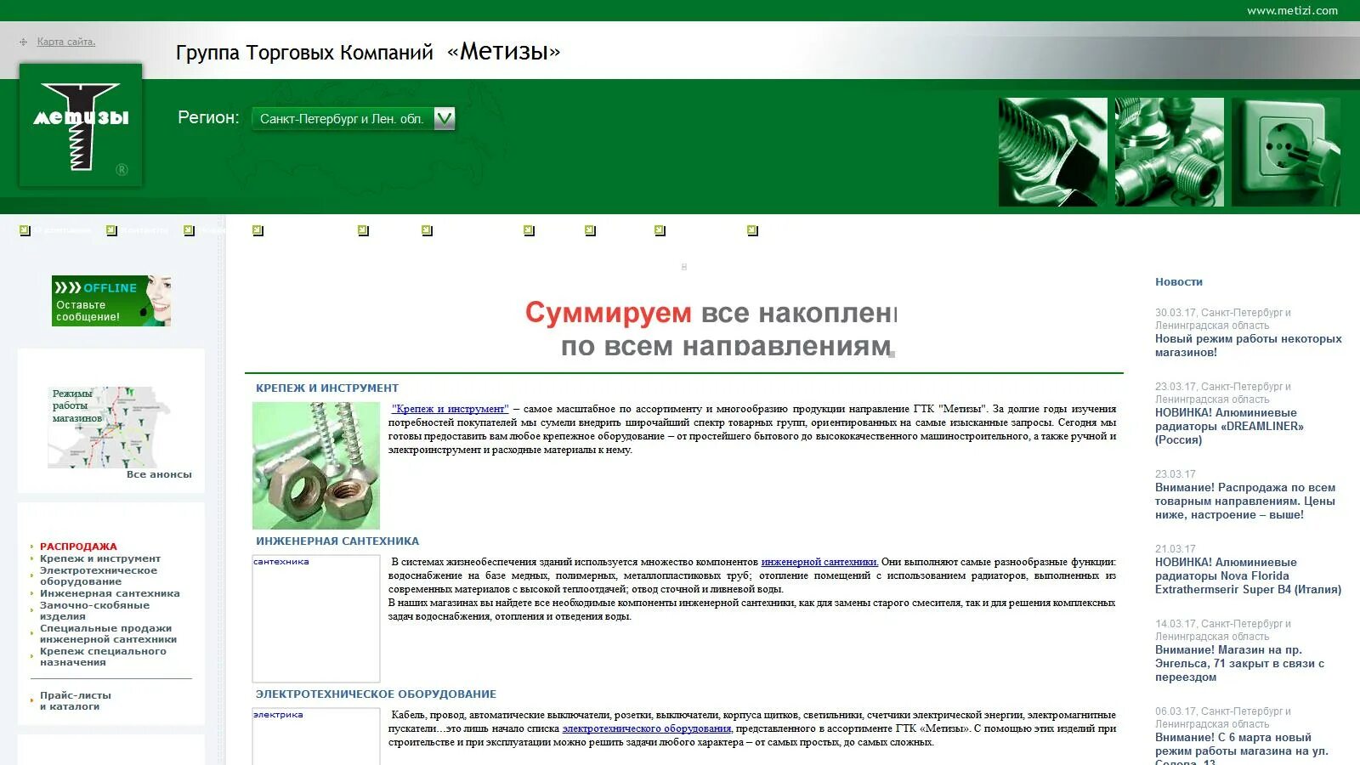Screen dimensions: 1360x765
Task: Click the Группа Торговых Компаний «Метизы» title
Action: 368,52
